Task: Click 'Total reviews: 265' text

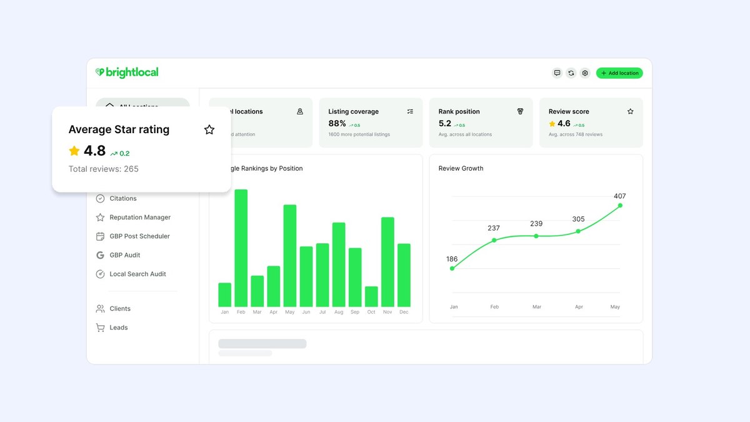Action: [104, 169]
